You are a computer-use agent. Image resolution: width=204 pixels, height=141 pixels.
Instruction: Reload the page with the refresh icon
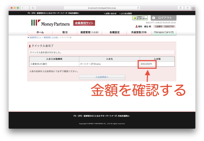(x=138, y=8)
